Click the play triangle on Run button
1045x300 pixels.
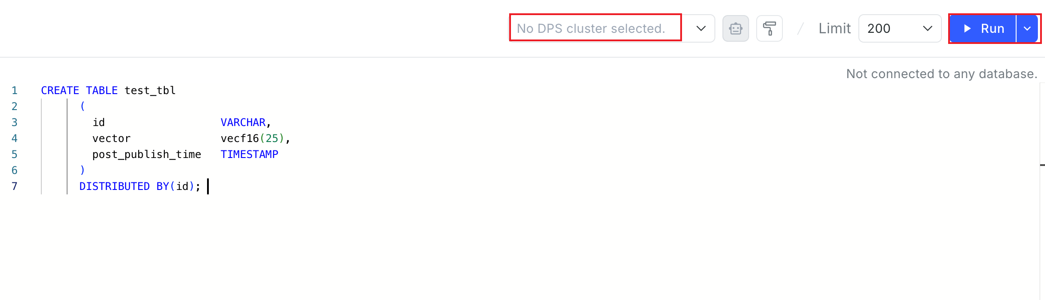click(967, 28)
